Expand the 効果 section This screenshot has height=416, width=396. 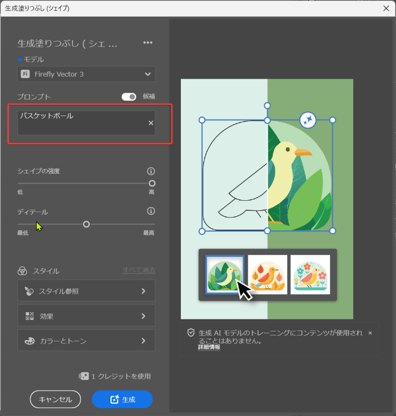pyautogui.click(x=86, y=316)
